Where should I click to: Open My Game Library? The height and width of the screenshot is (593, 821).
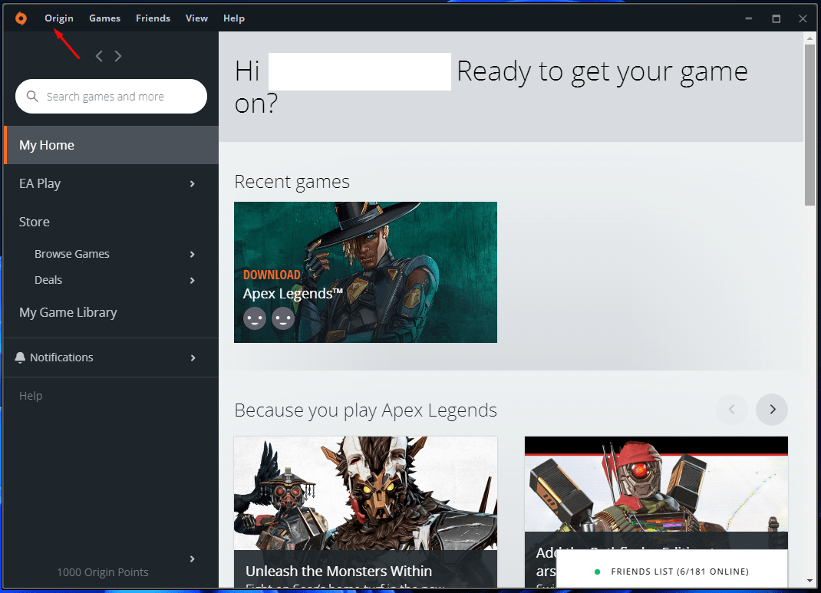(x=68, y=312)
